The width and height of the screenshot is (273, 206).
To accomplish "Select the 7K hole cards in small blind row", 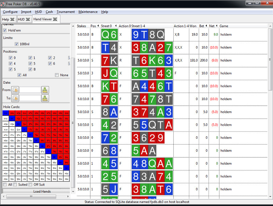I will [x=110, y=60].
